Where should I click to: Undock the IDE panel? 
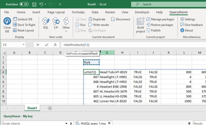pyautogui.click(x=23, y=19)
